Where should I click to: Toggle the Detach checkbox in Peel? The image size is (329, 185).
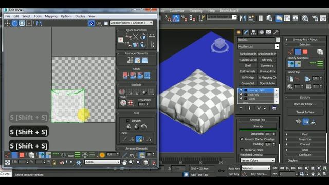pyautogui.click(x=128, y=121)
